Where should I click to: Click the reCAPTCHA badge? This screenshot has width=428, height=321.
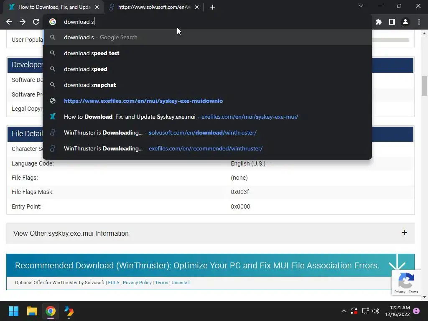(406, 283)
